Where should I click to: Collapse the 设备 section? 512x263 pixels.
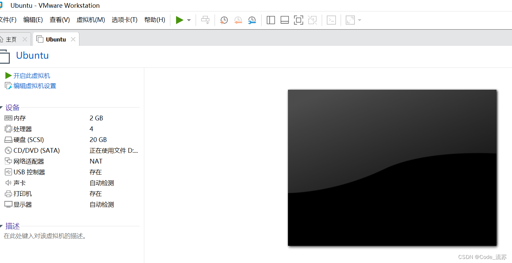pos(1,108)
